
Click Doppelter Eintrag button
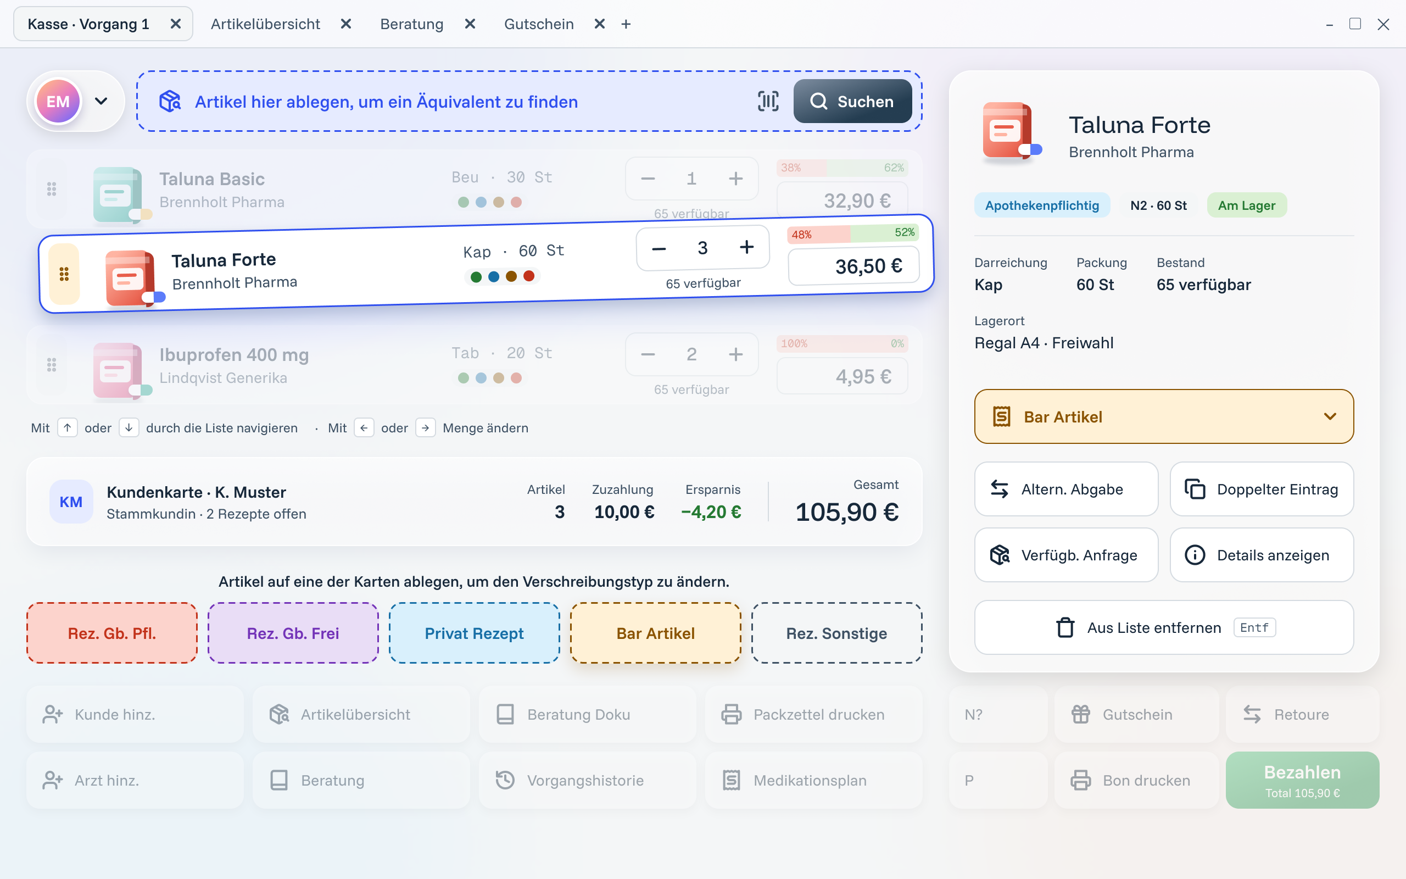pyautogui.click(x=1262, y=489)
